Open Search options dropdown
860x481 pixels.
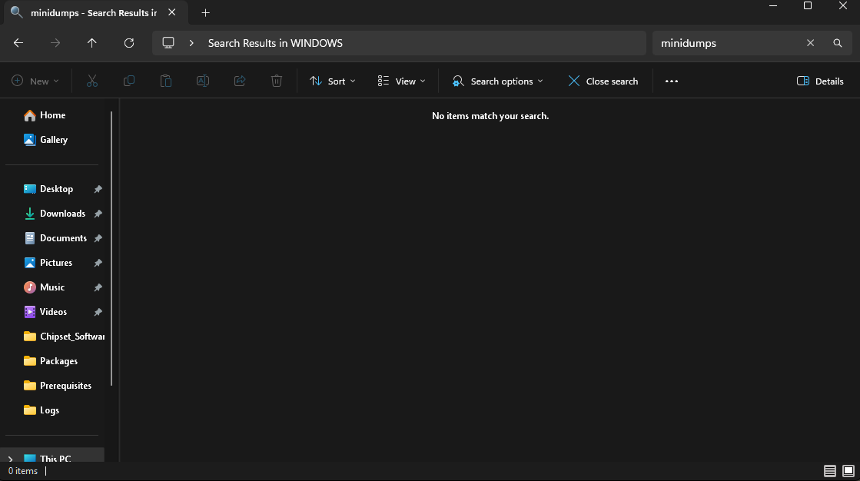[x=497, y=81]
